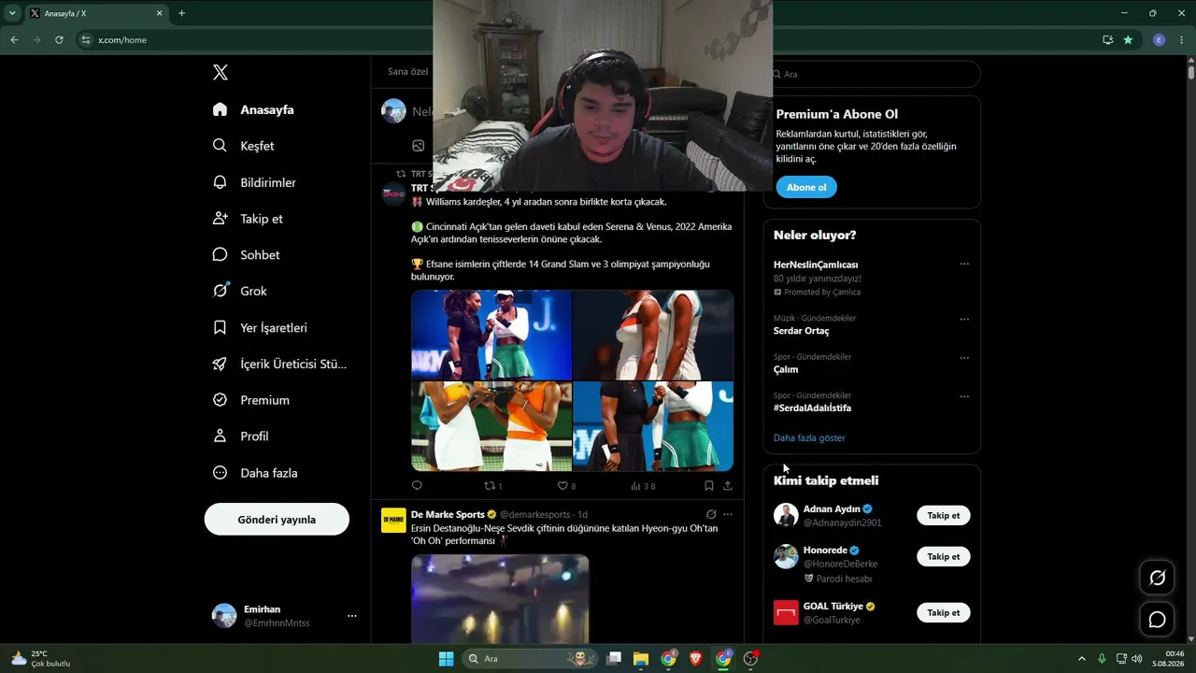Click the De Marke Sports account name

tap(448, 514)
